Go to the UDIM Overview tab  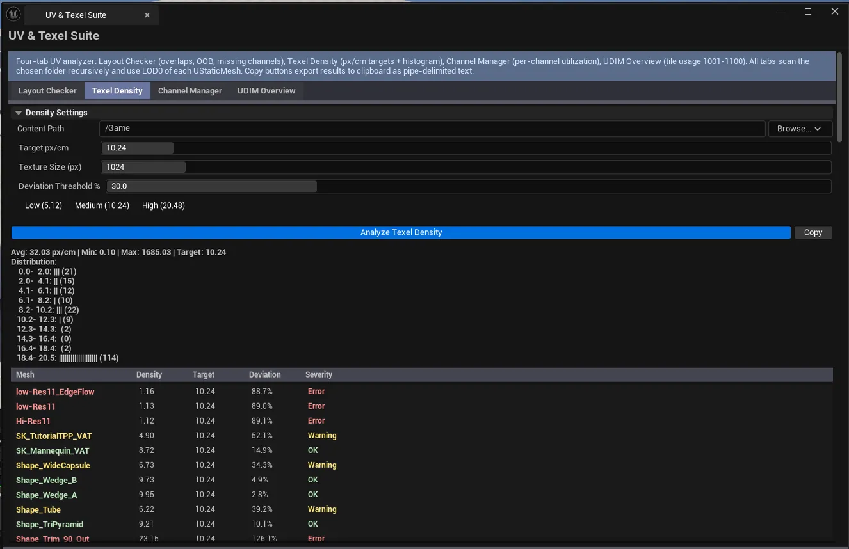[266, 91]
